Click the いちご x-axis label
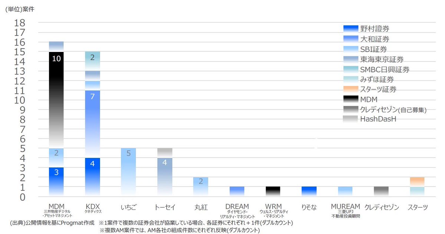Image resolution: width=445 pixels, height=234 pixels. 128,207
